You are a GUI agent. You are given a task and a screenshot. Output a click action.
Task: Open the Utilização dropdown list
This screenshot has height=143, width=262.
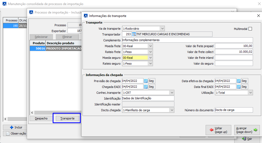tap(250, 93)
